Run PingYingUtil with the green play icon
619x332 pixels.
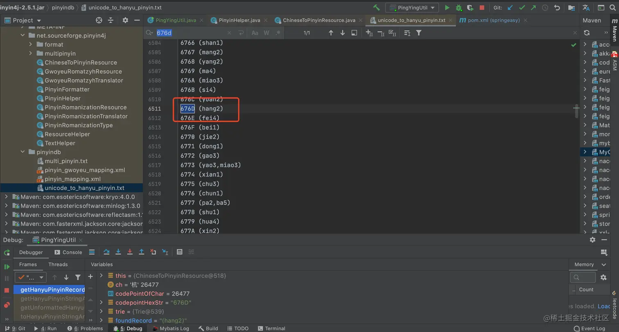447,8
